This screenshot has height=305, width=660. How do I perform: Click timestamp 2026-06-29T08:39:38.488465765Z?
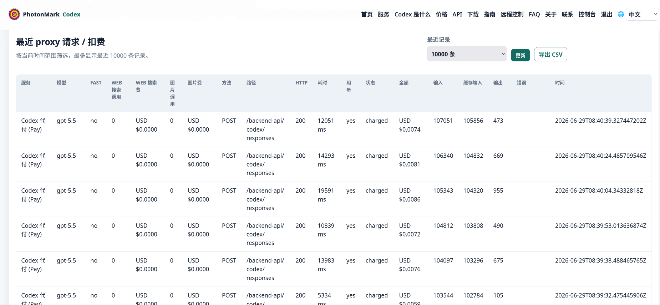[601, 261]
